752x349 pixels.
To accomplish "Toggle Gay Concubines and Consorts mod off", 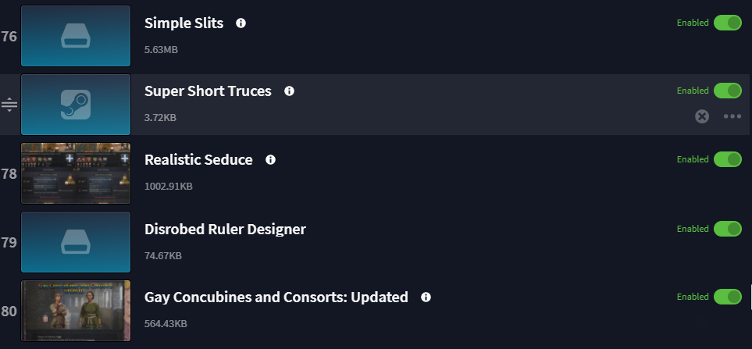I will [x=728, y=297].
